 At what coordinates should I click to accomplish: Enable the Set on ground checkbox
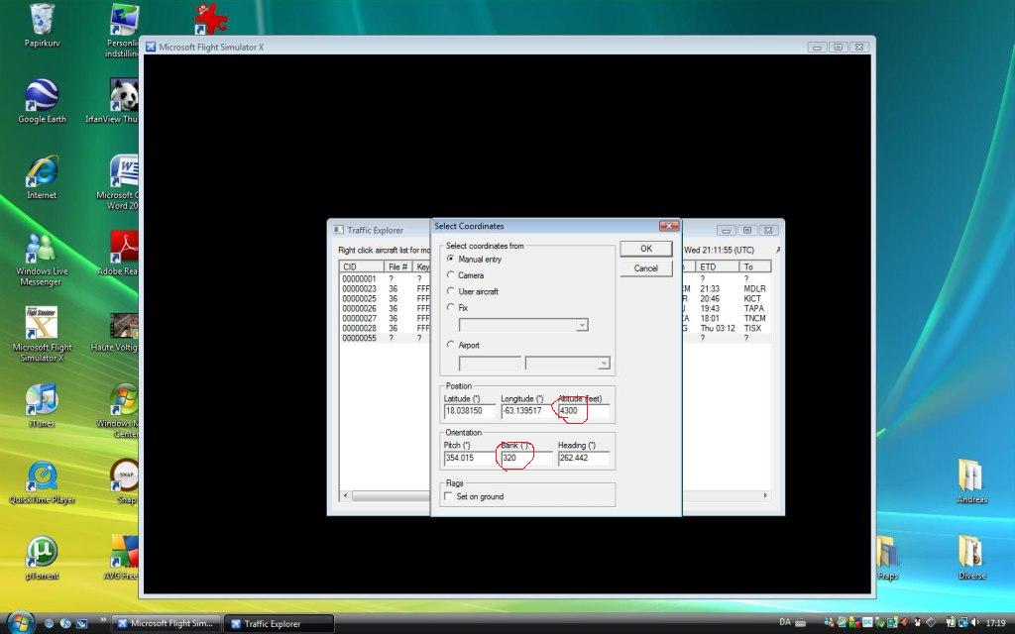[x=449, y=496]
